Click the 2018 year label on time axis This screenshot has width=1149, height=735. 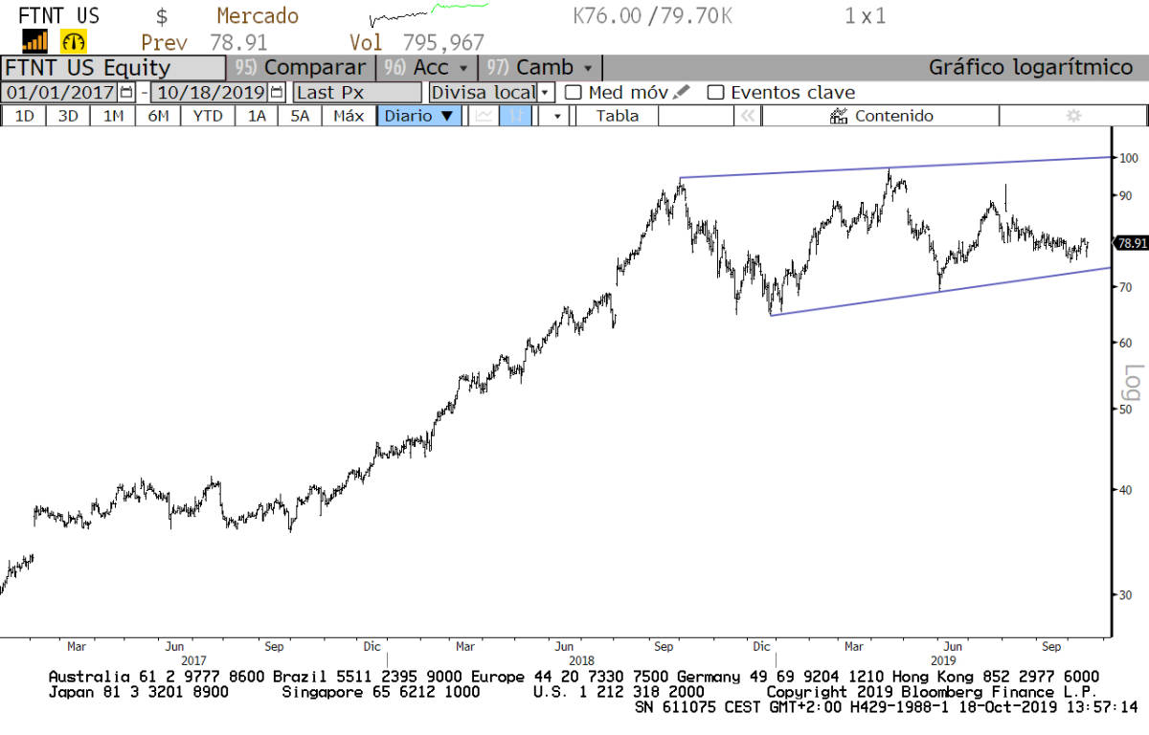(x=581, y=660)
